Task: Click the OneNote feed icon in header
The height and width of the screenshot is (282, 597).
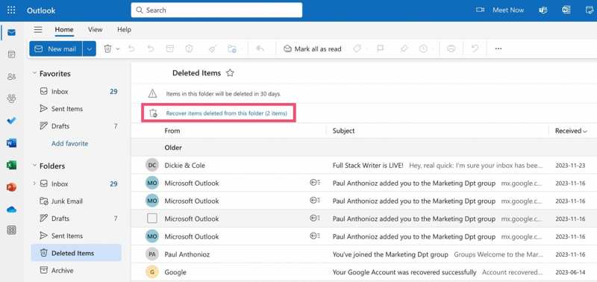Action: pos(566,10)
